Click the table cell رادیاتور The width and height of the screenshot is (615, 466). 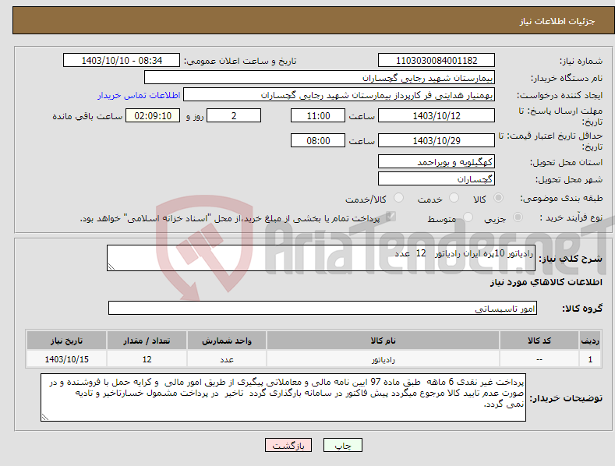tap(383, 359)
